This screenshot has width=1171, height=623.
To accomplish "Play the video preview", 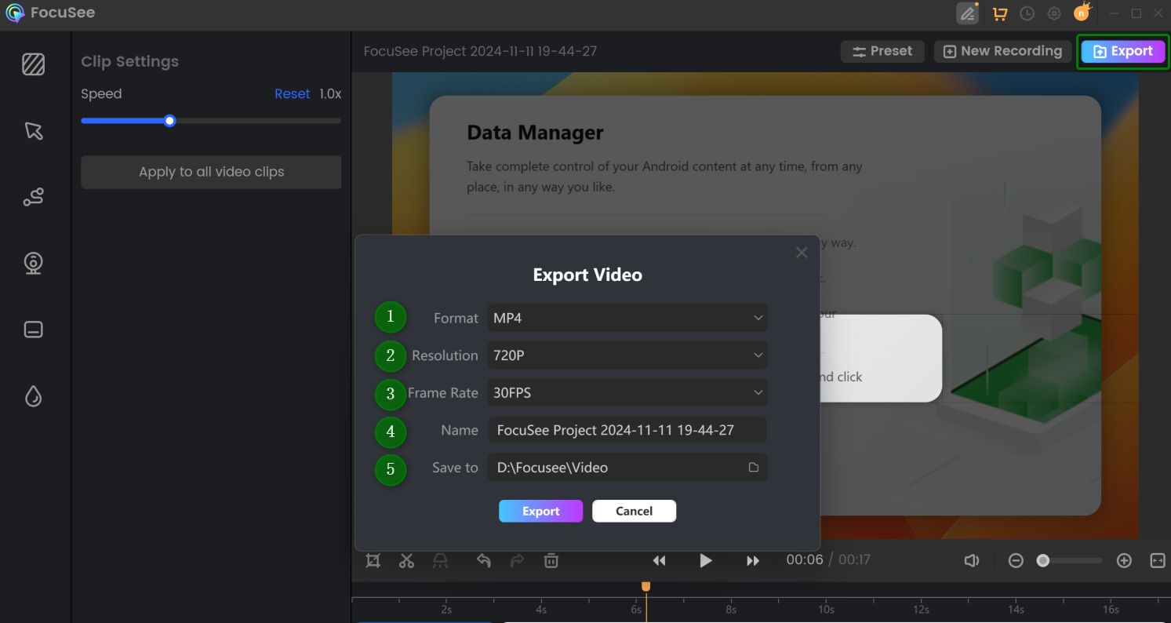I will click(x=706, y=560).
